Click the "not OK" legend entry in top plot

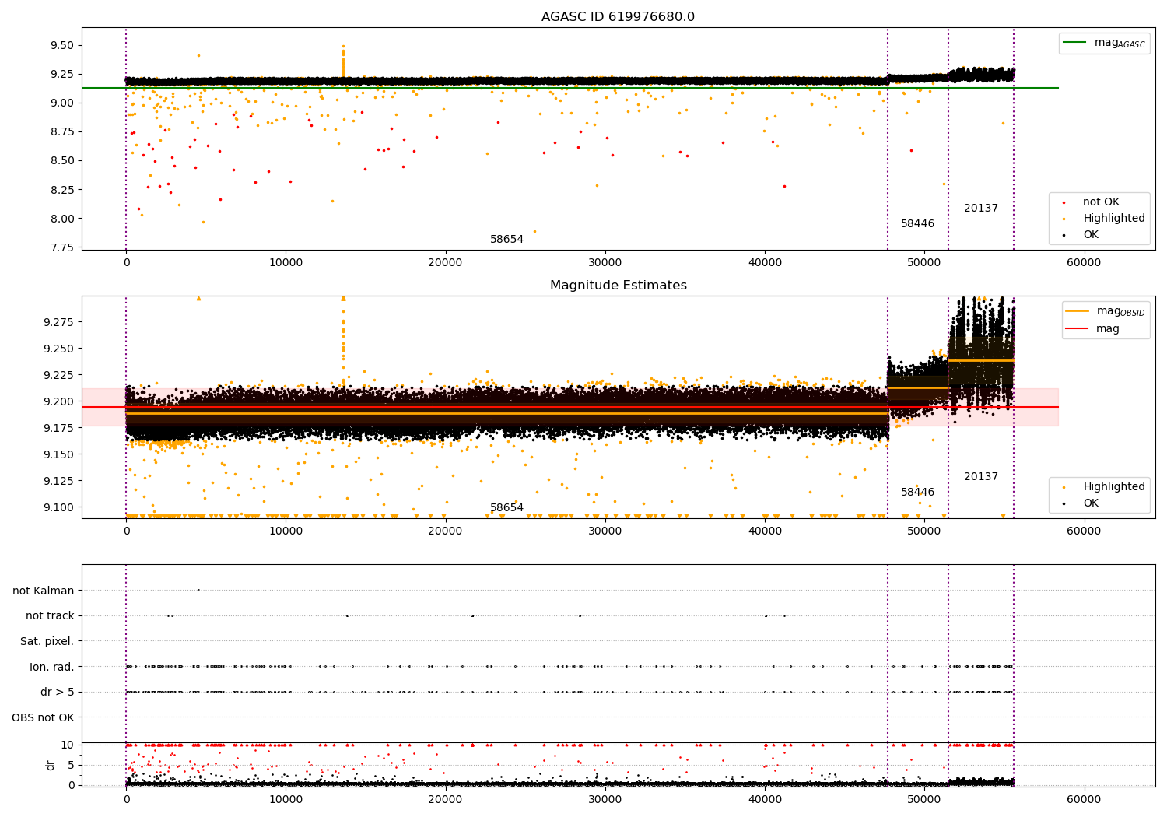click(1101, 202)
